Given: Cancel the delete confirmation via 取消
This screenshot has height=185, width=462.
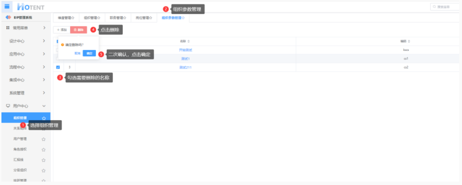Looking at the screenshot, I should point(77,54).
